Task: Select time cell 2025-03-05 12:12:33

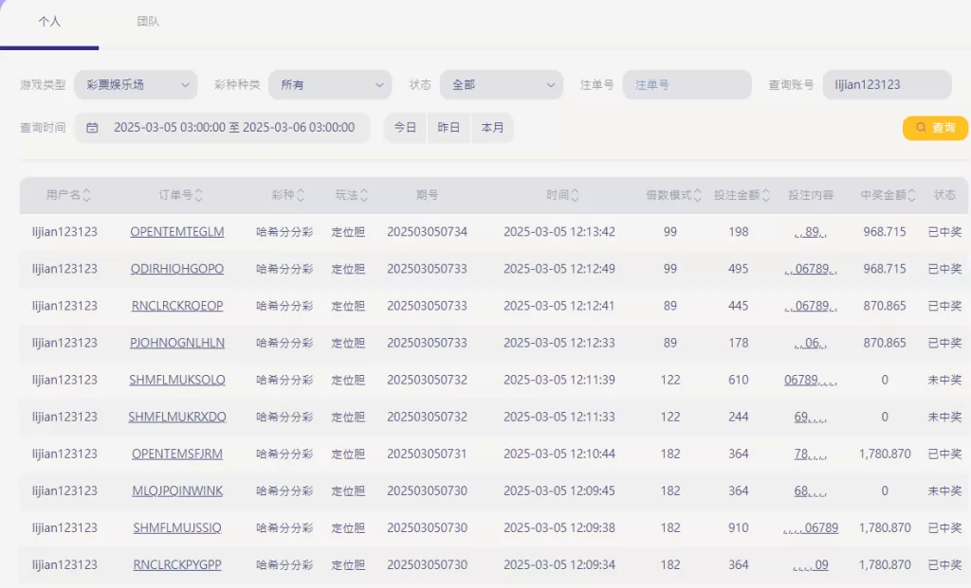Action: [x=559, y=343]
